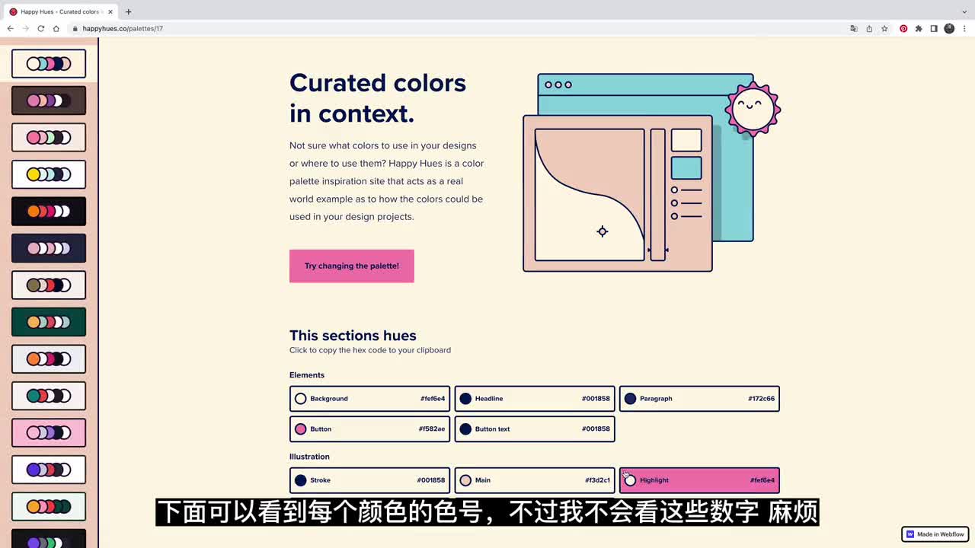This screenshot has width=975, height=548.
Task: Click the browser profile avatar
Action: pos(949,28)
